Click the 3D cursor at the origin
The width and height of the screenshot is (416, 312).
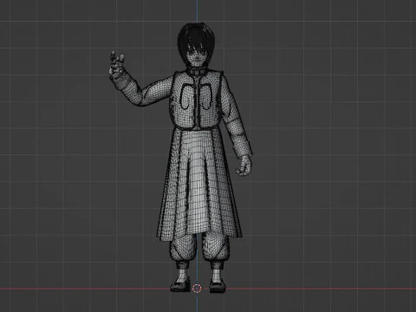(197, 288)
